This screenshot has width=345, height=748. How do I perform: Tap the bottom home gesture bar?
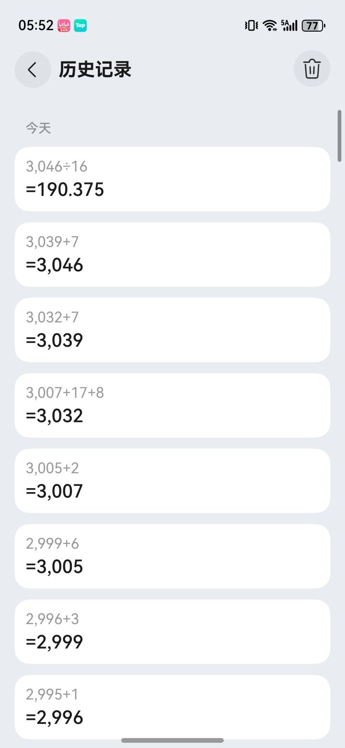[x=172, y=740]
